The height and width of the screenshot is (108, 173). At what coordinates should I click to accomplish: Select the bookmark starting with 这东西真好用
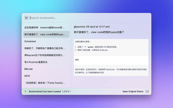point(45,27)
